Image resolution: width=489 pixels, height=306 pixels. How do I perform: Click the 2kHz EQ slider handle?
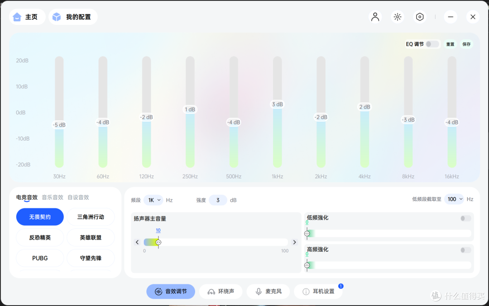(x=321, y=117)
